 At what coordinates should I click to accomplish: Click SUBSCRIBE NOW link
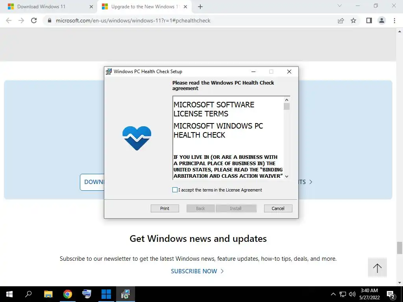coord(197,271)
